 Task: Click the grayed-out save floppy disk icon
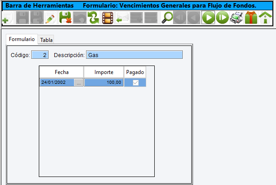click(x=22, y=17)
